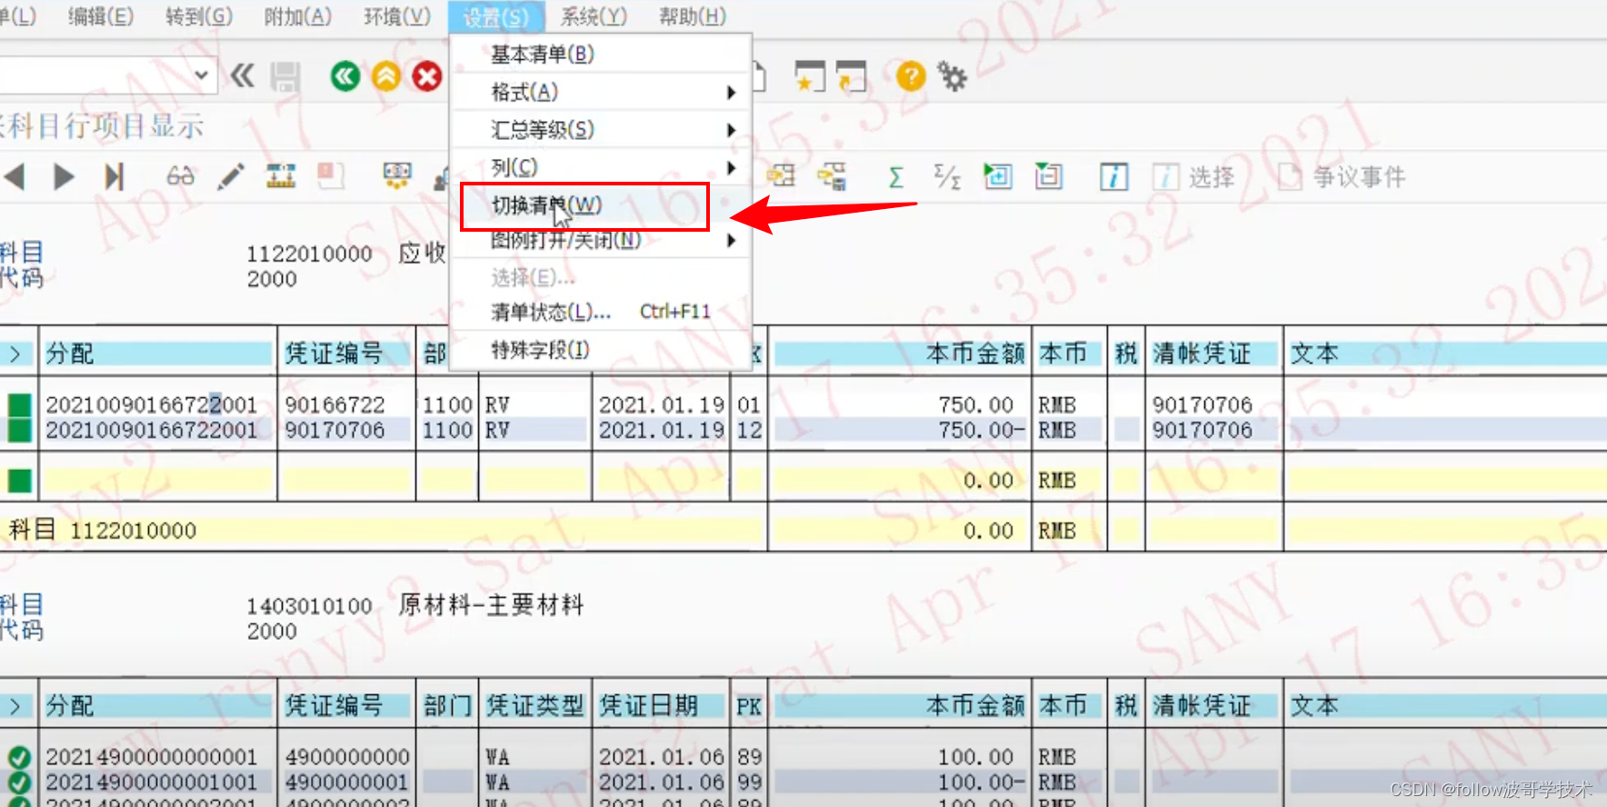
Task: Click 清帐凭证 column header in first table
Action: click(1213, 354)
